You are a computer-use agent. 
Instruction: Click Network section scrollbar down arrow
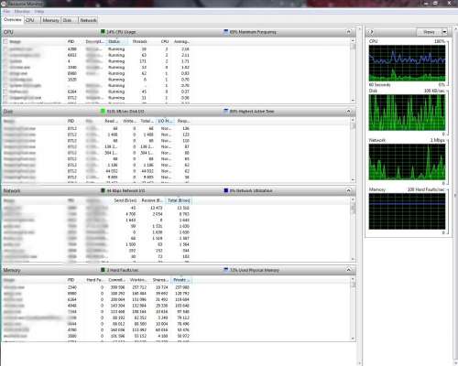353,259
